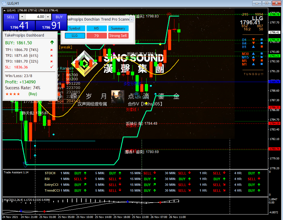Click the orange square beside M5
The image size is (283, 220).
[262, 61]
